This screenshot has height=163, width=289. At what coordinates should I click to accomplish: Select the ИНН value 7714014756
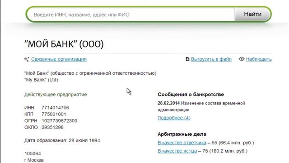coord(55,108)
